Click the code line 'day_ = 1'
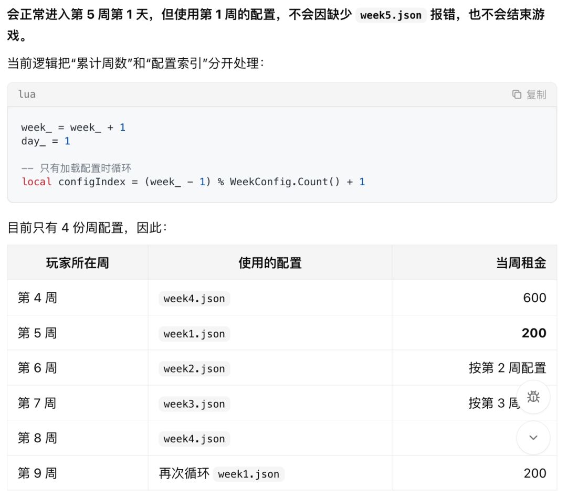 coord(46,141)
